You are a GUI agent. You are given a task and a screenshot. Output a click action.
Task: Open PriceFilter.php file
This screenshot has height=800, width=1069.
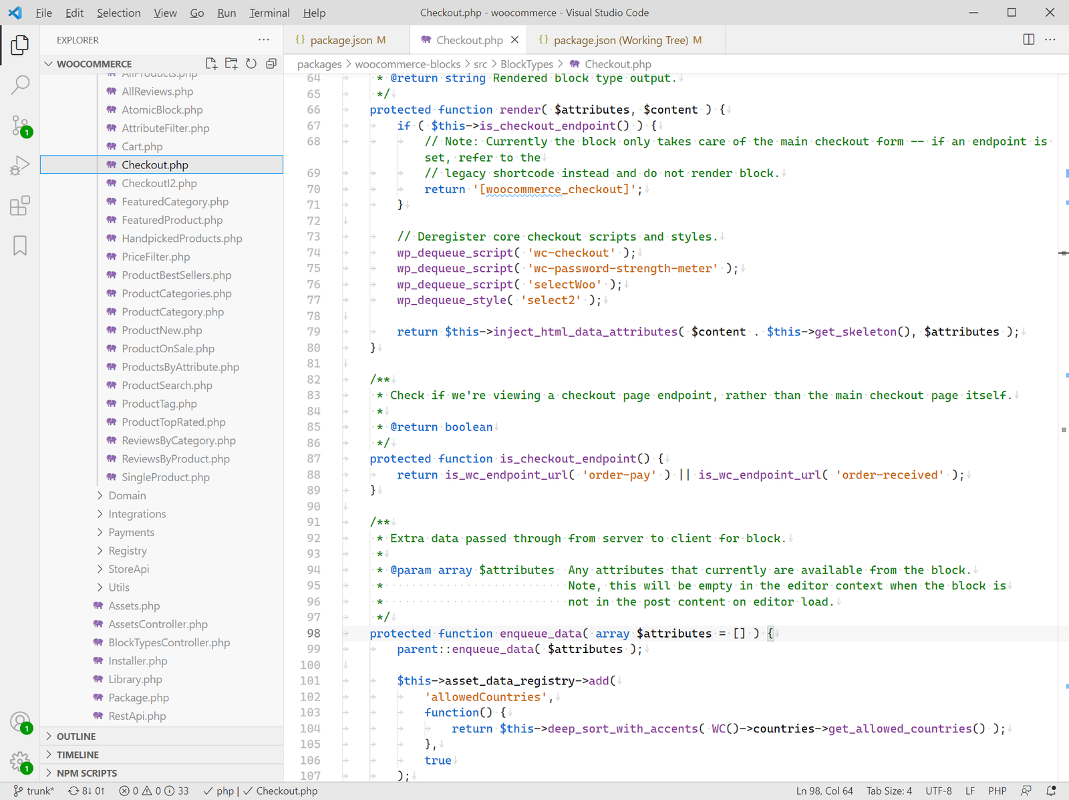coord(155,257)
